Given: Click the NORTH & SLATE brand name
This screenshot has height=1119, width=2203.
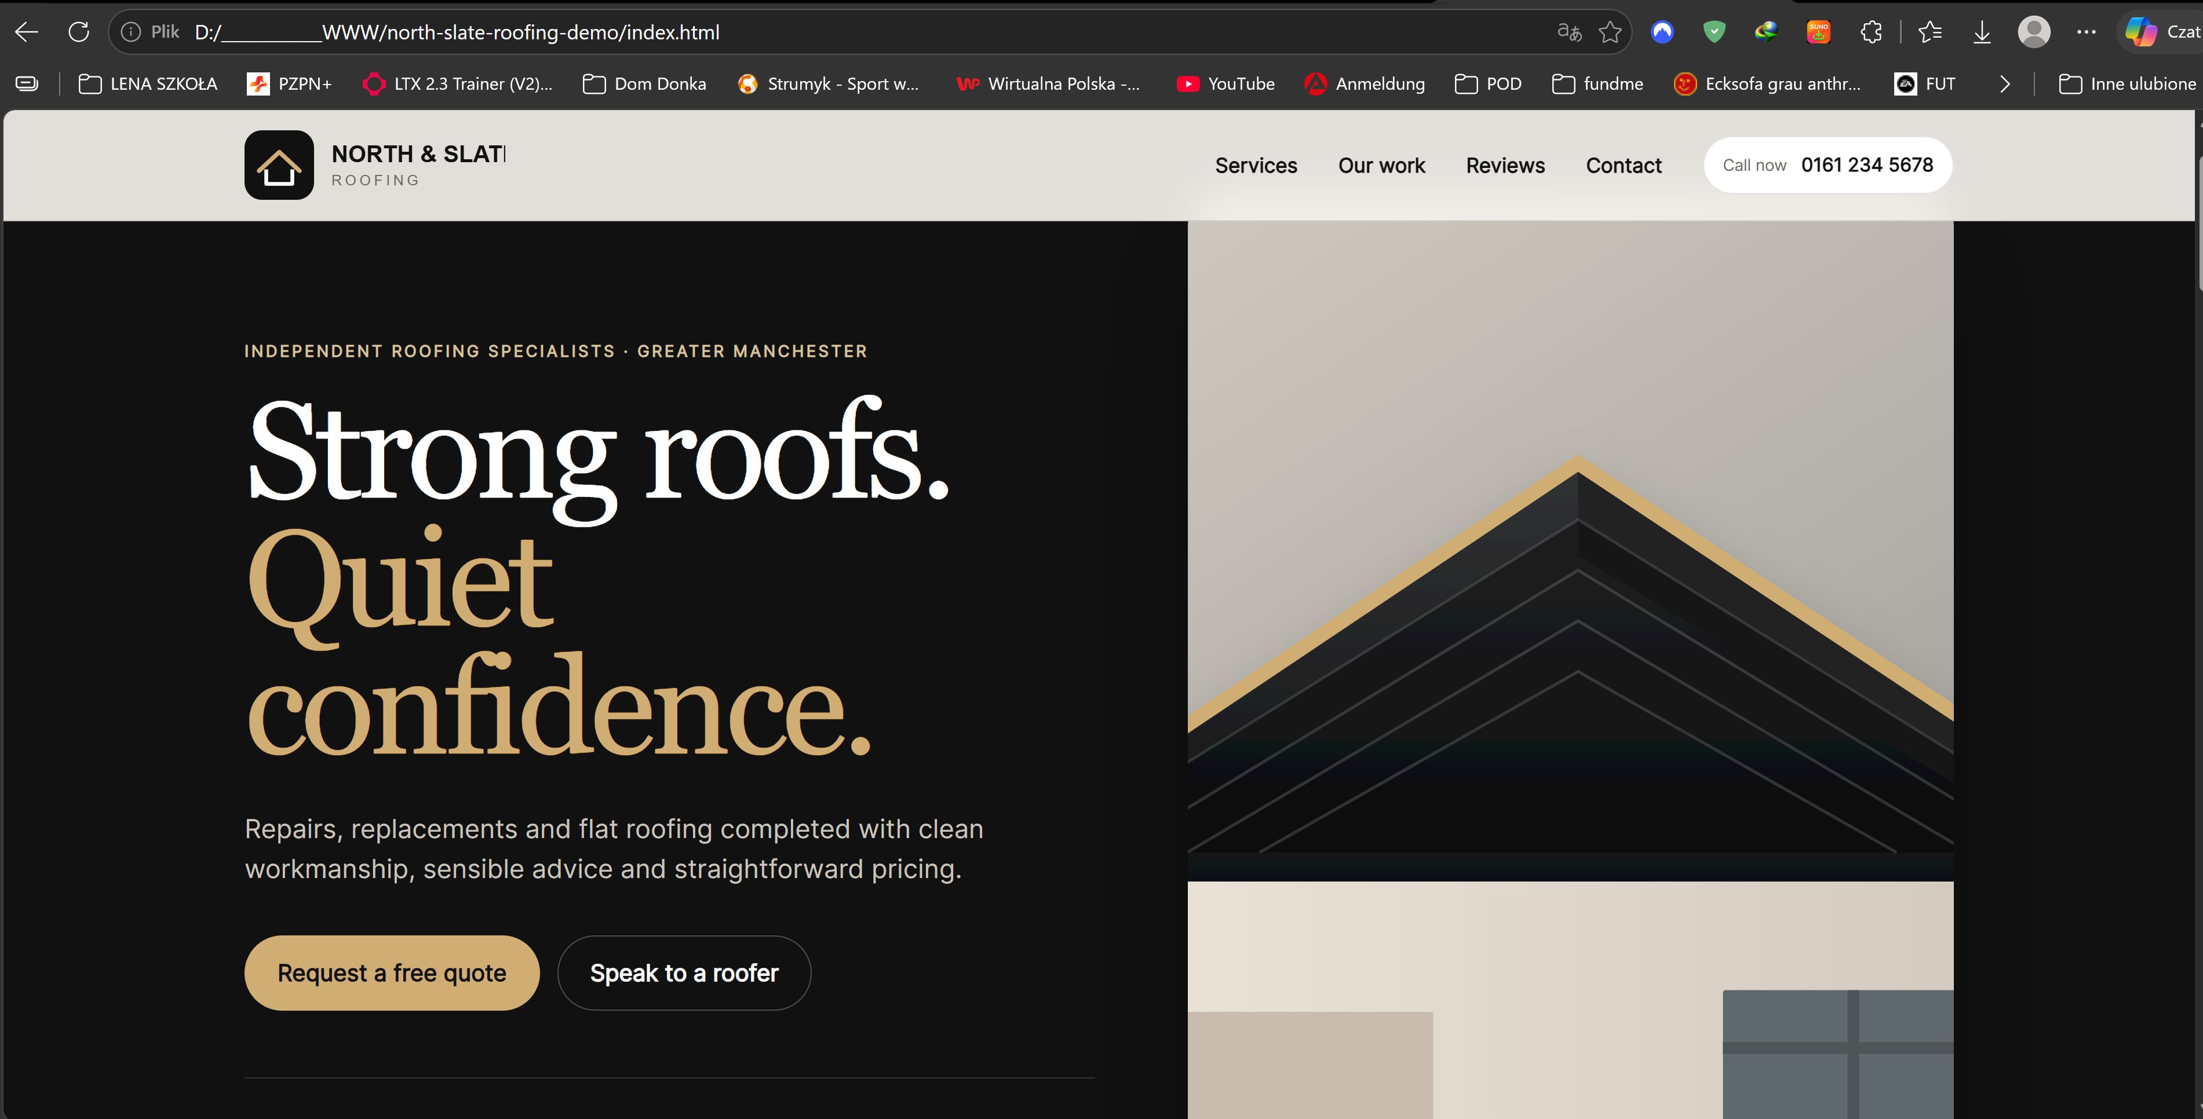Looking at the screenshot, I should pyautogui.click(x=418, y=154).
